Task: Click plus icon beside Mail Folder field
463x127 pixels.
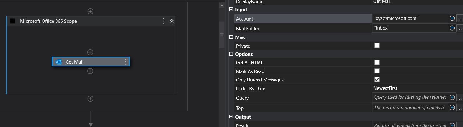Action: [x=452, y=28]
